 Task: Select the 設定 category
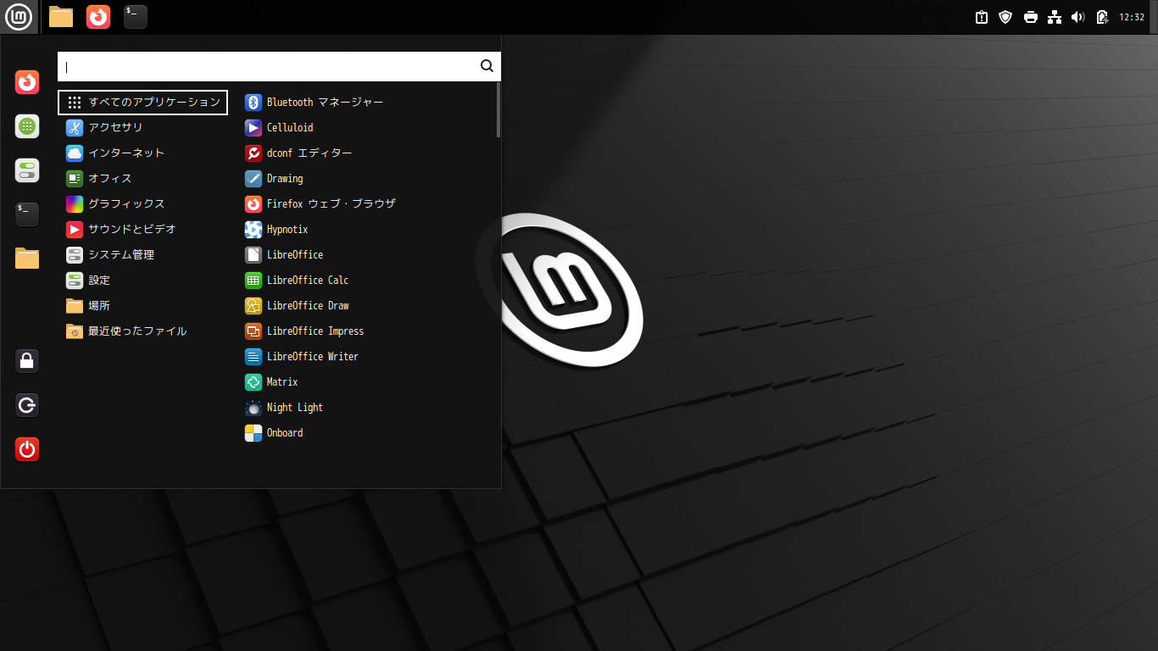click(142, 280)
